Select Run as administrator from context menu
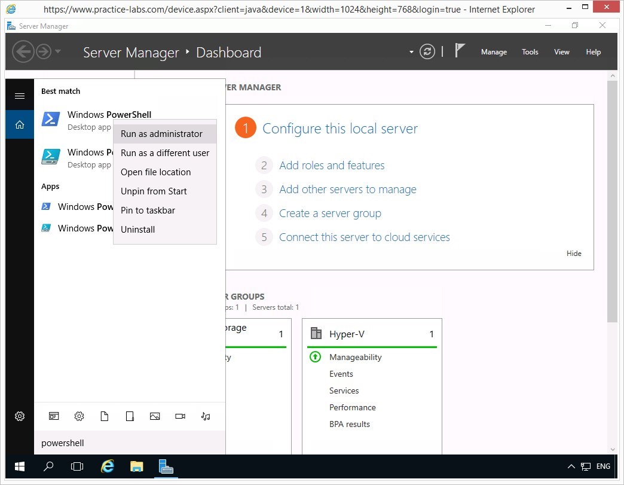This screenshot has width=624, height=485. pyautogui.click(x=161, y=134)
